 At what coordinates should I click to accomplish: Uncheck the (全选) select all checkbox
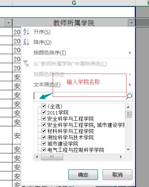44,106
